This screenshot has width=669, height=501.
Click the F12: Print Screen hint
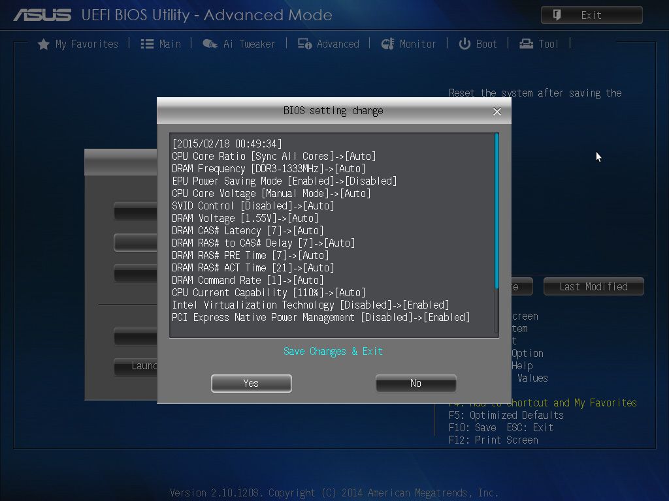pos(493,440)
